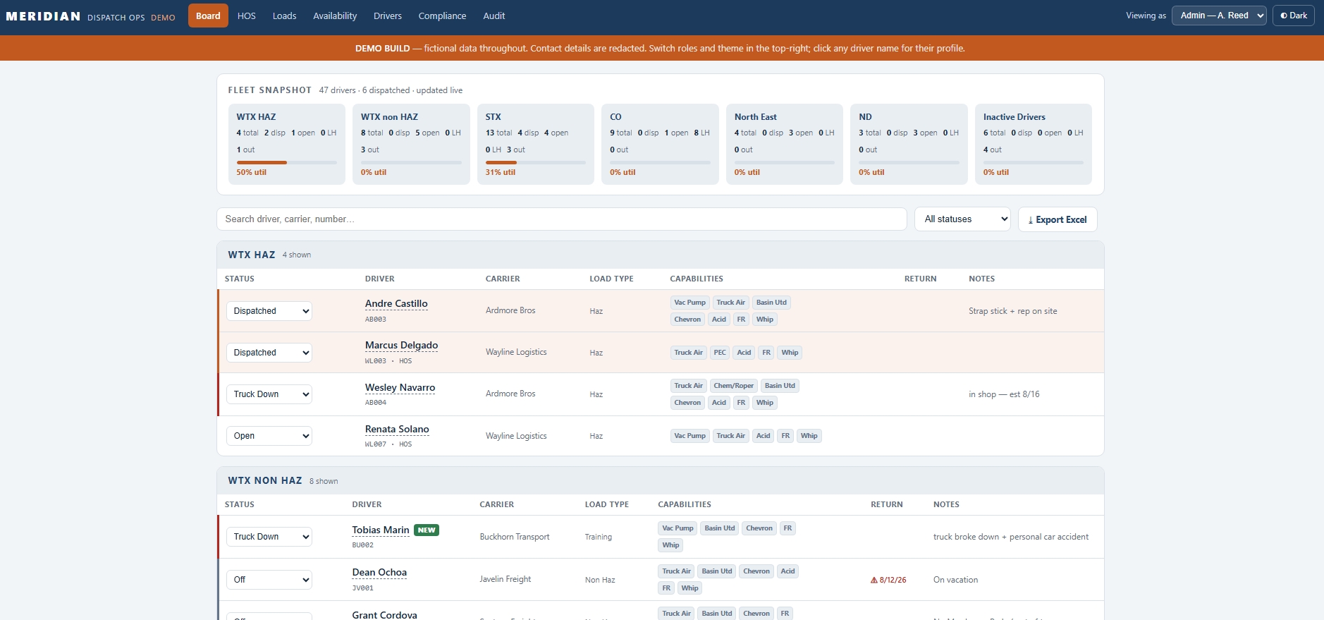
Task: Click the 'Training' load type cell
Action: (598, 537)
